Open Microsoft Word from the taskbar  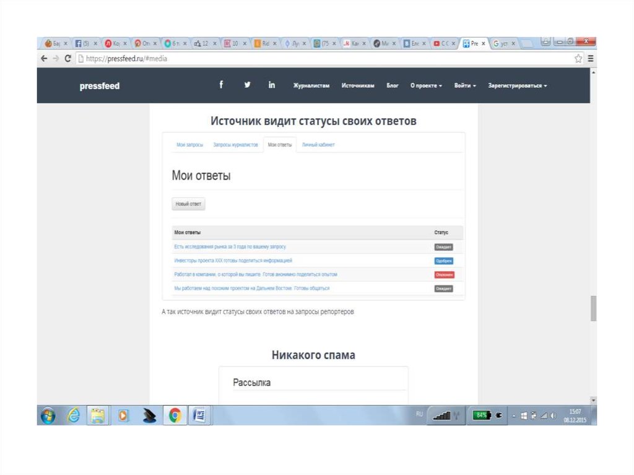[x=199, y=416]
